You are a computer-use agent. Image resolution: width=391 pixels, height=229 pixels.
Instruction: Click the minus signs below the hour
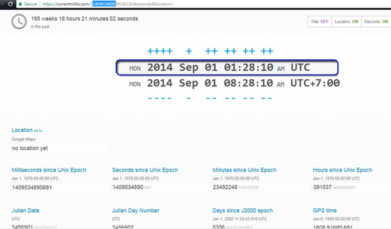tap(230, 98)
